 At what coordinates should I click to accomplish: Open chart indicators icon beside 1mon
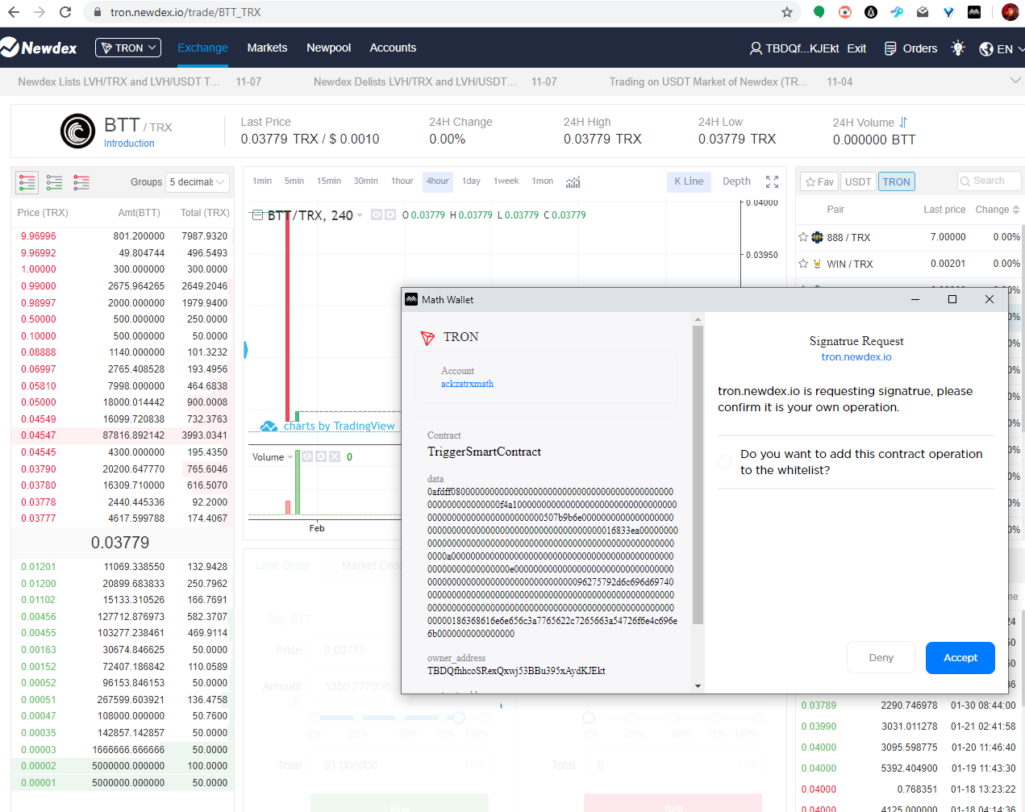coord(573,181)
